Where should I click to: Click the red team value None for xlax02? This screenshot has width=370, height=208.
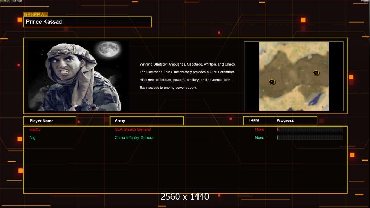click(x=260, y=129)
